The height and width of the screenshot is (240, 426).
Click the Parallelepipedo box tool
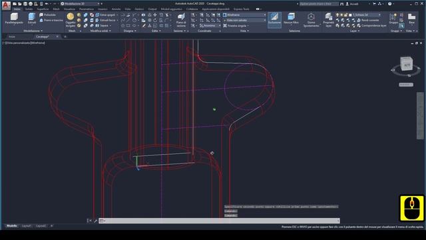click(x=14, y=19)
